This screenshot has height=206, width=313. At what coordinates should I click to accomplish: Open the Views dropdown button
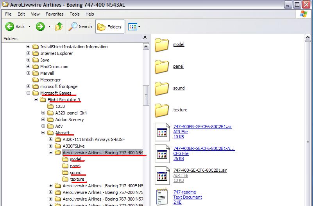134,27
